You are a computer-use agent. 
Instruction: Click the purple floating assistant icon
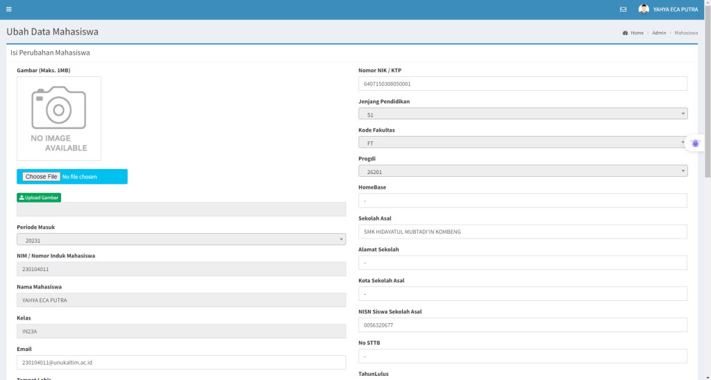pos(695,143)
